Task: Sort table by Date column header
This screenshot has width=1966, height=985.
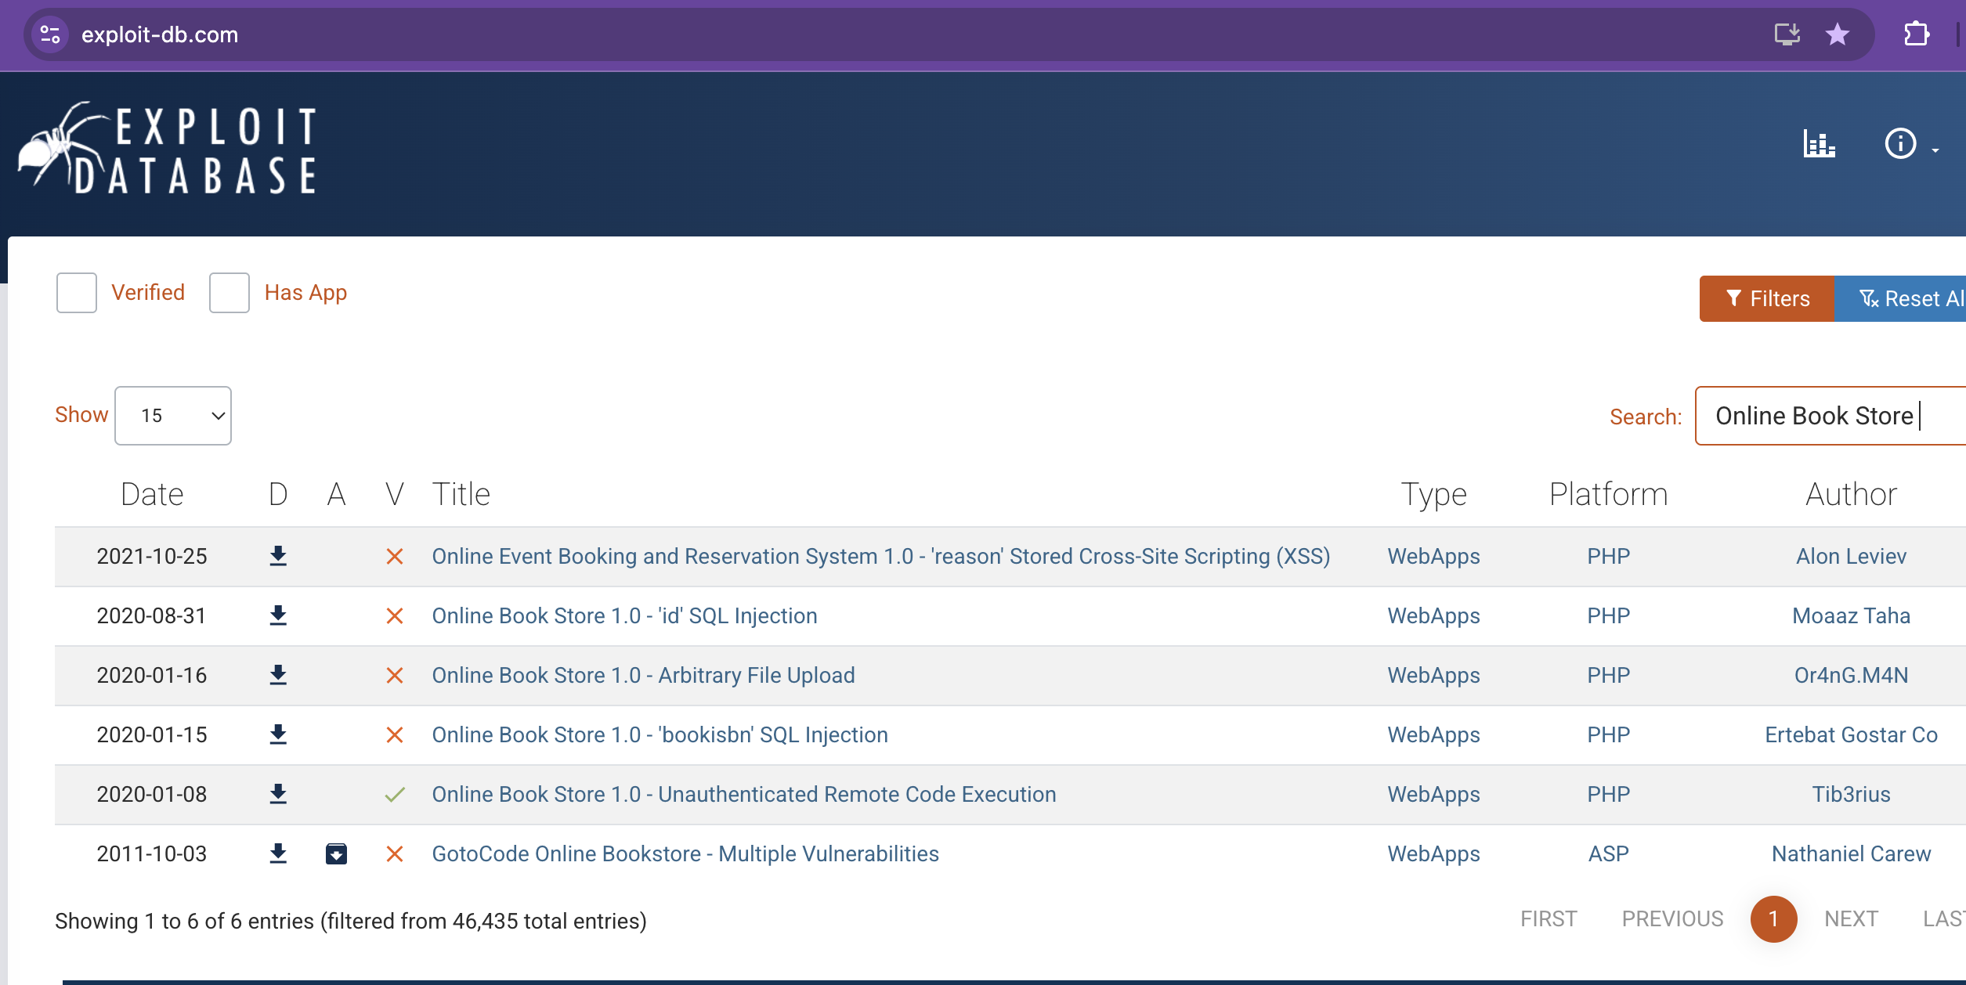Action: click(152, 495)
